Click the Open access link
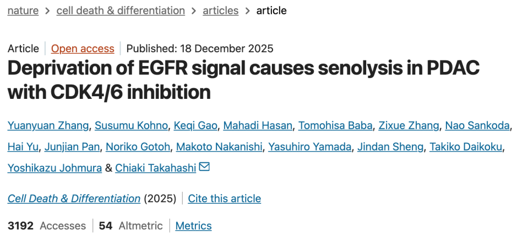This screenshot has height=244, width=517. click(x=82, y=48)
